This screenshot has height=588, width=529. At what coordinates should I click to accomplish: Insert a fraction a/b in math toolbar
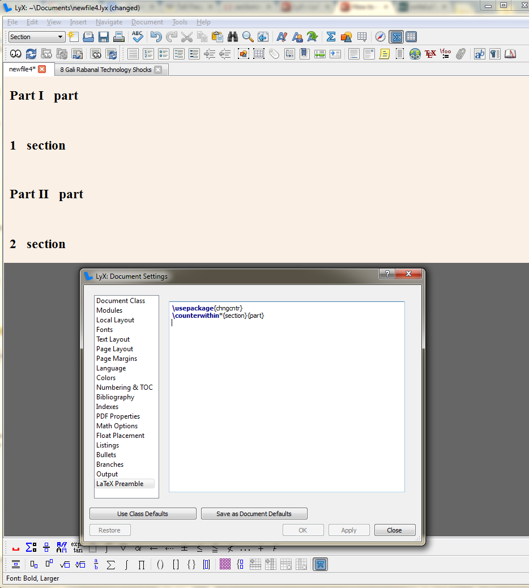(x=96, y=564)
